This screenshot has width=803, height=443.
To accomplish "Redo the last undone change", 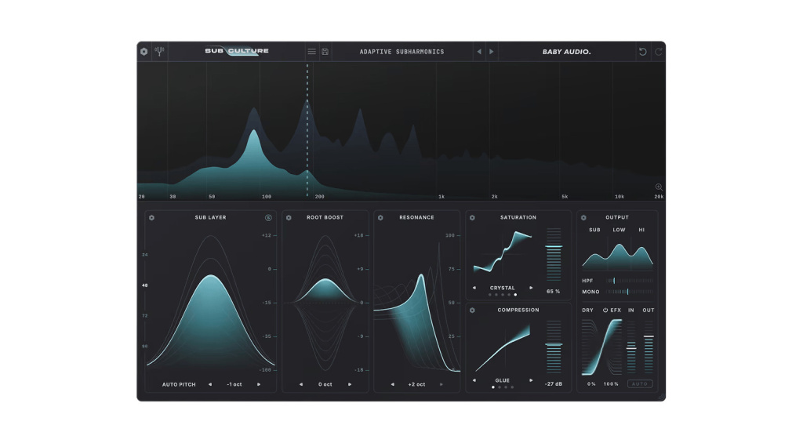I will click(x=659, y=52).
